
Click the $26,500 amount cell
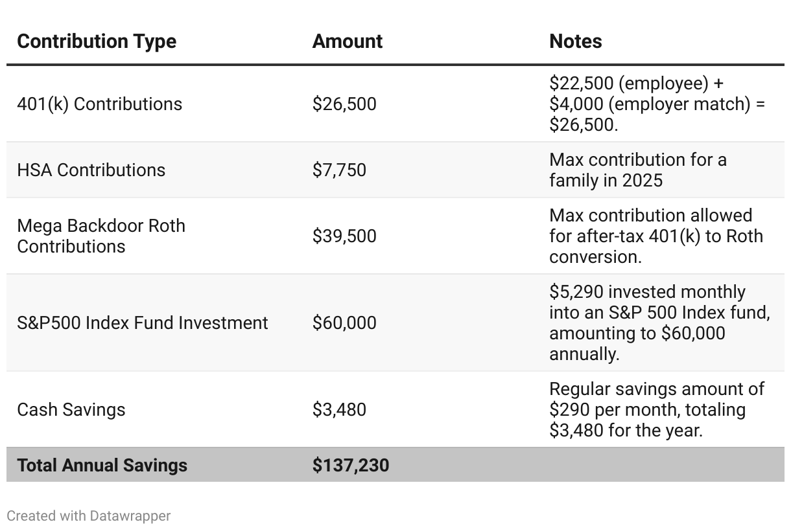(344, 104)
